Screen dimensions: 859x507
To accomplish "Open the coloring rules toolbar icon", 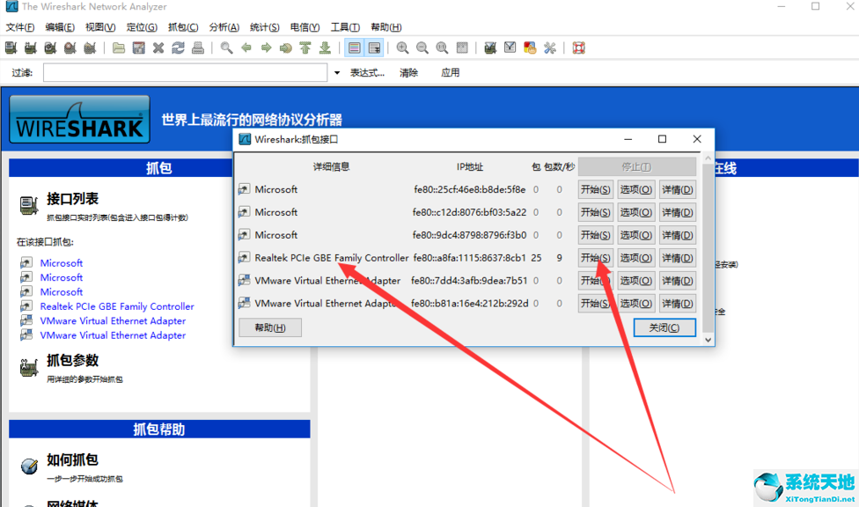I will click(529, 48).
